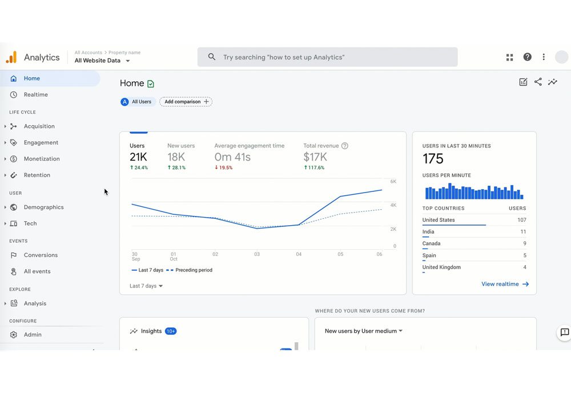The image size is (571, 400).
Task: Click the search magnifier icon
Action: tap(212, 57)
